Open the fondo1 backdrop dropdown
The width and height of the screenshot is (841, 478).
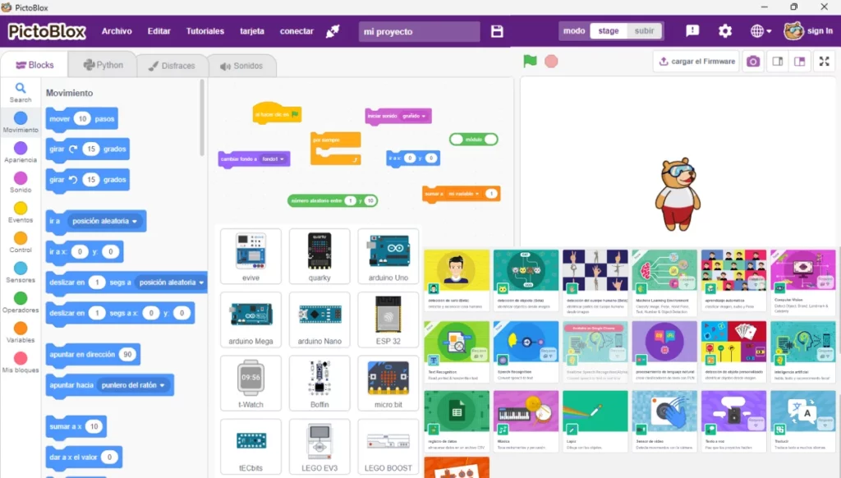273,159
